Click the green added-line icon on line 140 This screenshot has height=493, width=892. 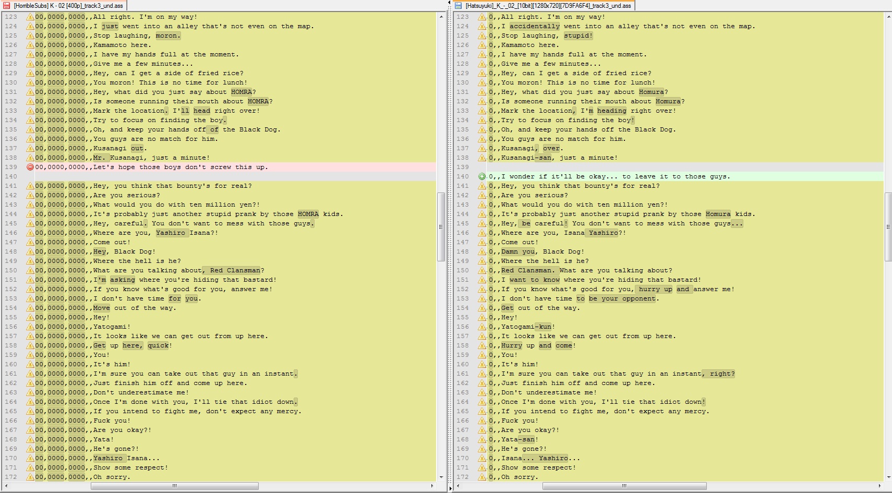[x=483, y=176]
